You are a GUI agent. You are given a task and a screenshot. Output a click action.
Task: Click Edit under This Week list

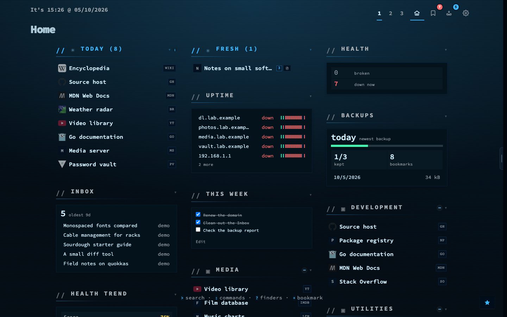[x=201, y=242]
